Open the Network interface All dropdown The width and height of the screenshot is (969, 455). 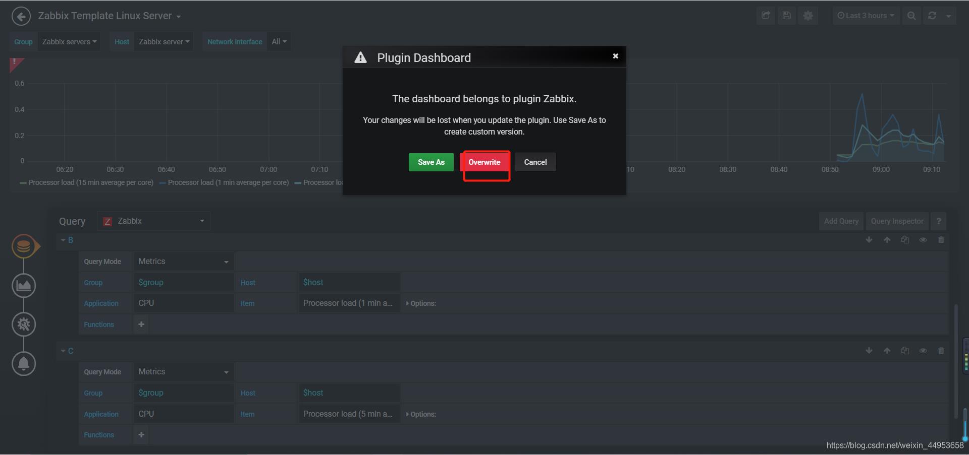click(279, 42)
